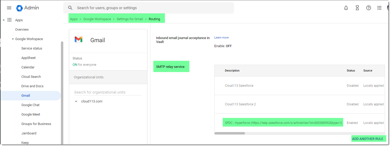391x147 pixels.
Task: Open the main hamburger menu
Action: (x=9, y=8)
